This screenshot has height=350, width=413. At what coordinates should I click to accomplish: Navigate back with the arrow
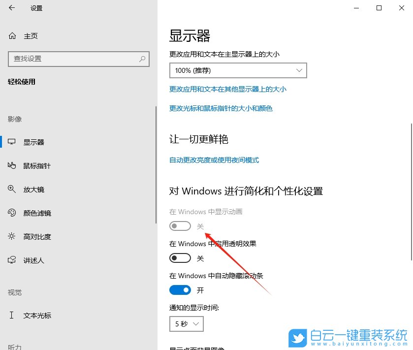coord(11,8)
